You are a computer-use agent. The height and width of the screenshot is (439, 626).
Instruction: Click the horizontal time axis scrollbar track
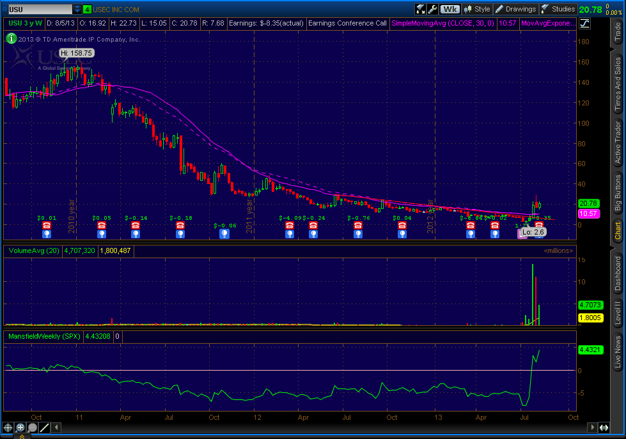[x=320, y=427]
